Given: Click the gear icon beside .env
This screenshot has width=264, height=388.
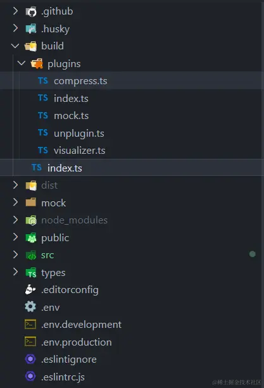Looking at the screenshot, I should (30, 307).
